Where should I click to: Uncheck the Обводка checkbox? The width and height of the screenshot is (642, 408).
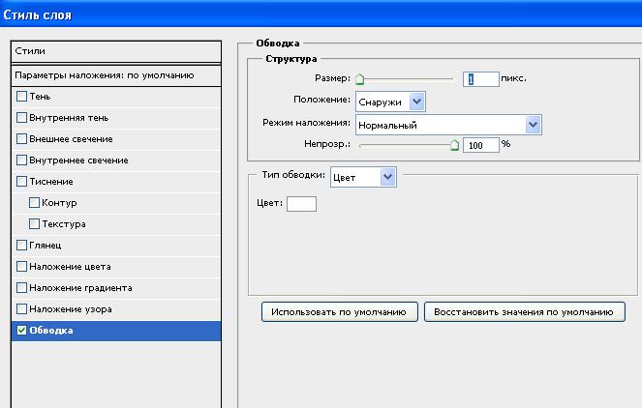click(x=21, y=331)
